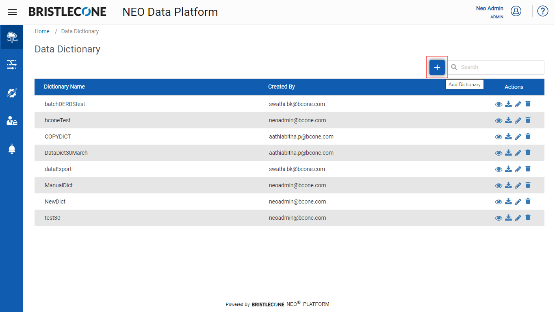
Task: Delete the ManualDict dictionary
Action: point(528,185)
